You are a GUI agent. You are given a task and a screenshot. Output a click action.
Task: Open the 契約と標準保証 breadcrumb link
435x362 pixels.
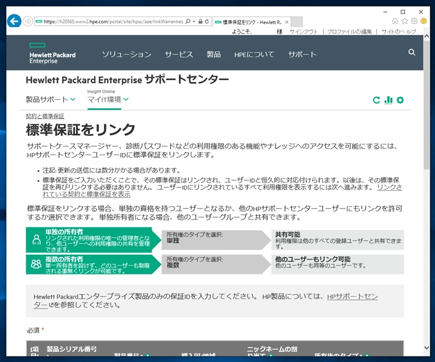coord(45,116)
